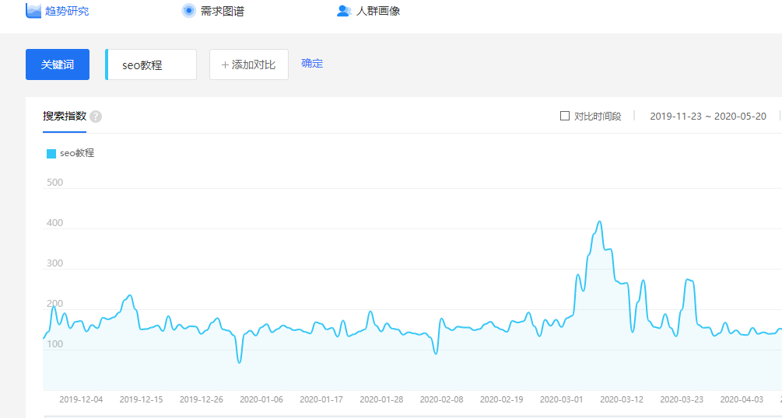This screenshot has width=782, height=418.
Task: Click the 2020-01-06 axis date label
Action: (x=261, y=399)
